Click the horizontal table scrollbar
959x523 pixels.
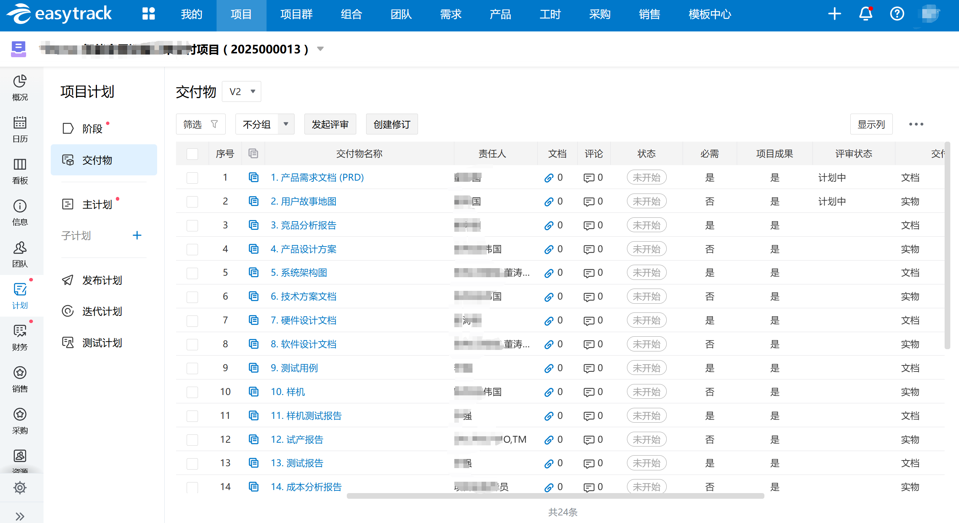click(555, 496)
